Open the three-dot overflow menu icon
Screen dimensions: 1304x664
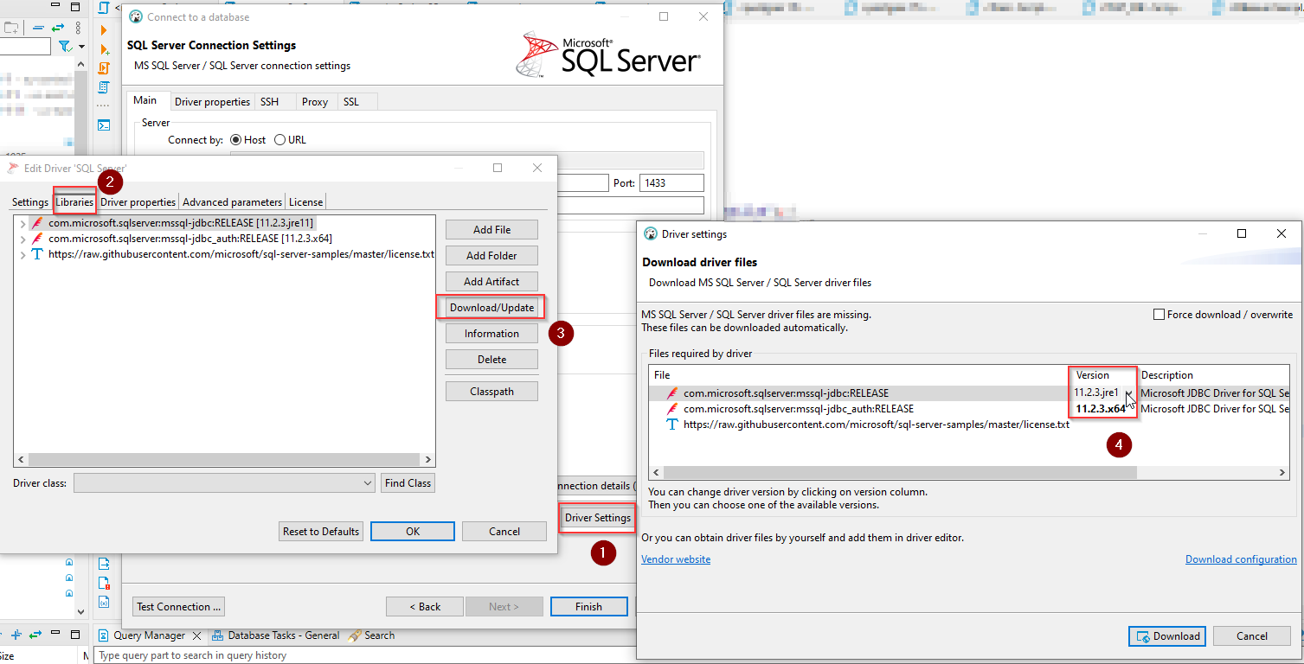pyautogui.click(x=78, y=28)
